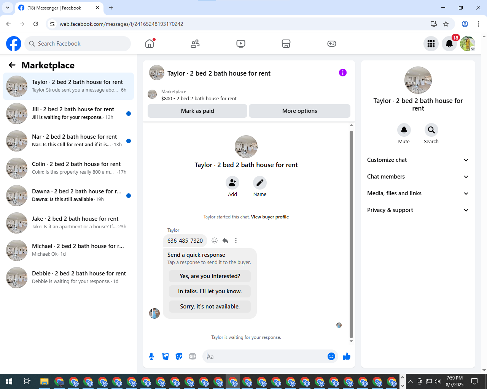Reload the page with refresh button
Viewport: 487px width, 389px height.
pos(36,24)
